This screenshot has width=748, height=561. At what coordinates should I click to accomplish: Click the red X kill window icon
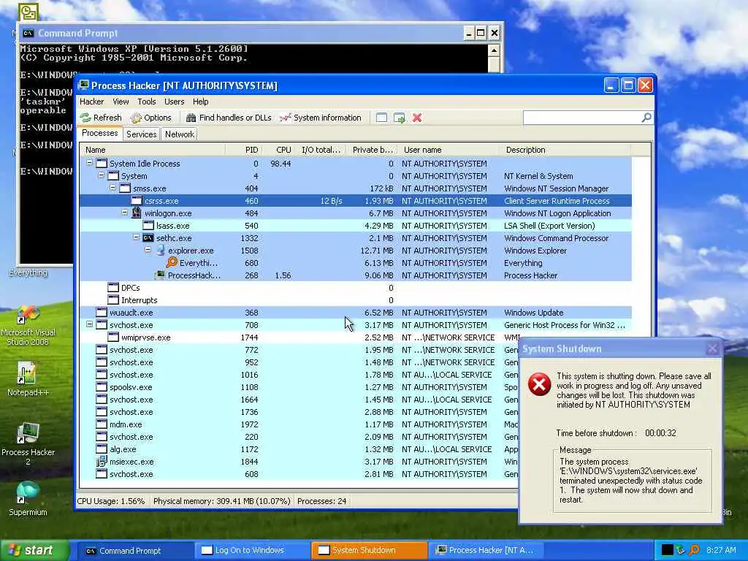[417, 118]
